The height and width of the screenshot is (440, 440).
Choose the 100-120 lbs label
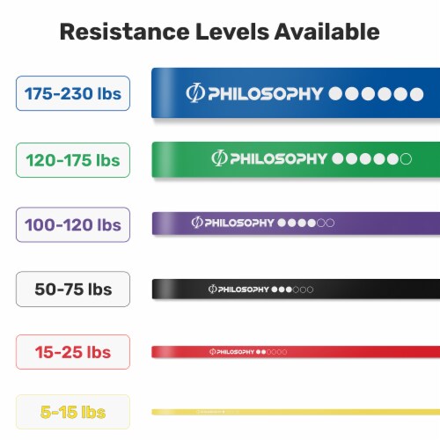tap(73, 224)
